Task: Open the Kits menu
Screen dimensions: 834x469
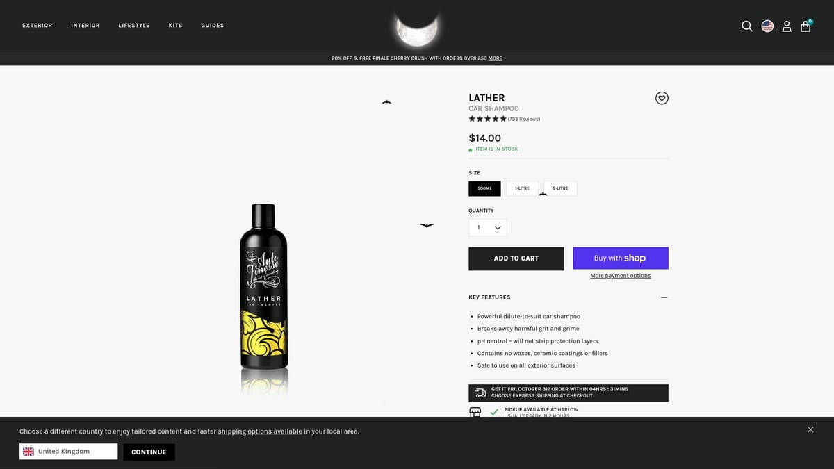Action: coord(175,26)
